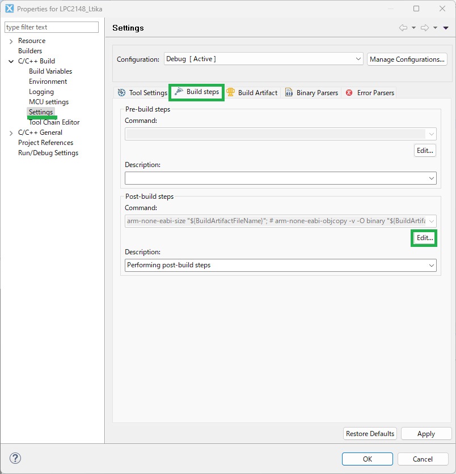
Task: Click Manage Configurations button
Action: point(407,59)
